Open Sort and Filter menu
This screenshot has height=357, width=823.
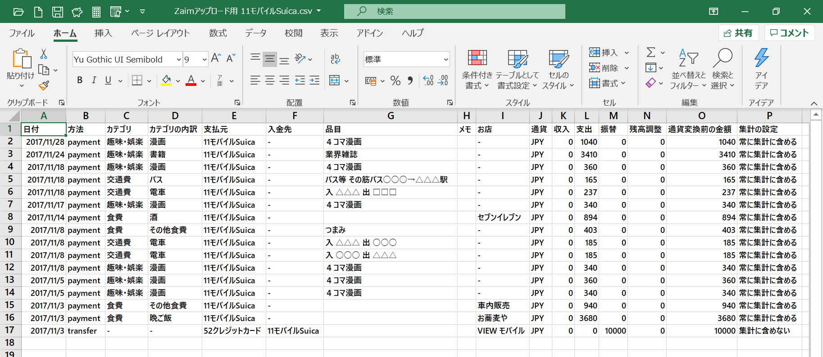click(688, 69)
